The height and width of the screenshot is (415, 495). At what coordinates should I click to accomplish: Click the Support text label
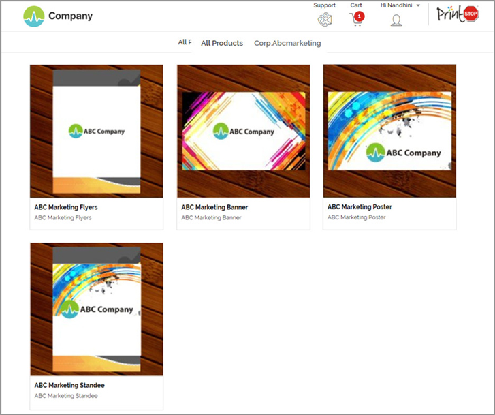pos(324,5)
